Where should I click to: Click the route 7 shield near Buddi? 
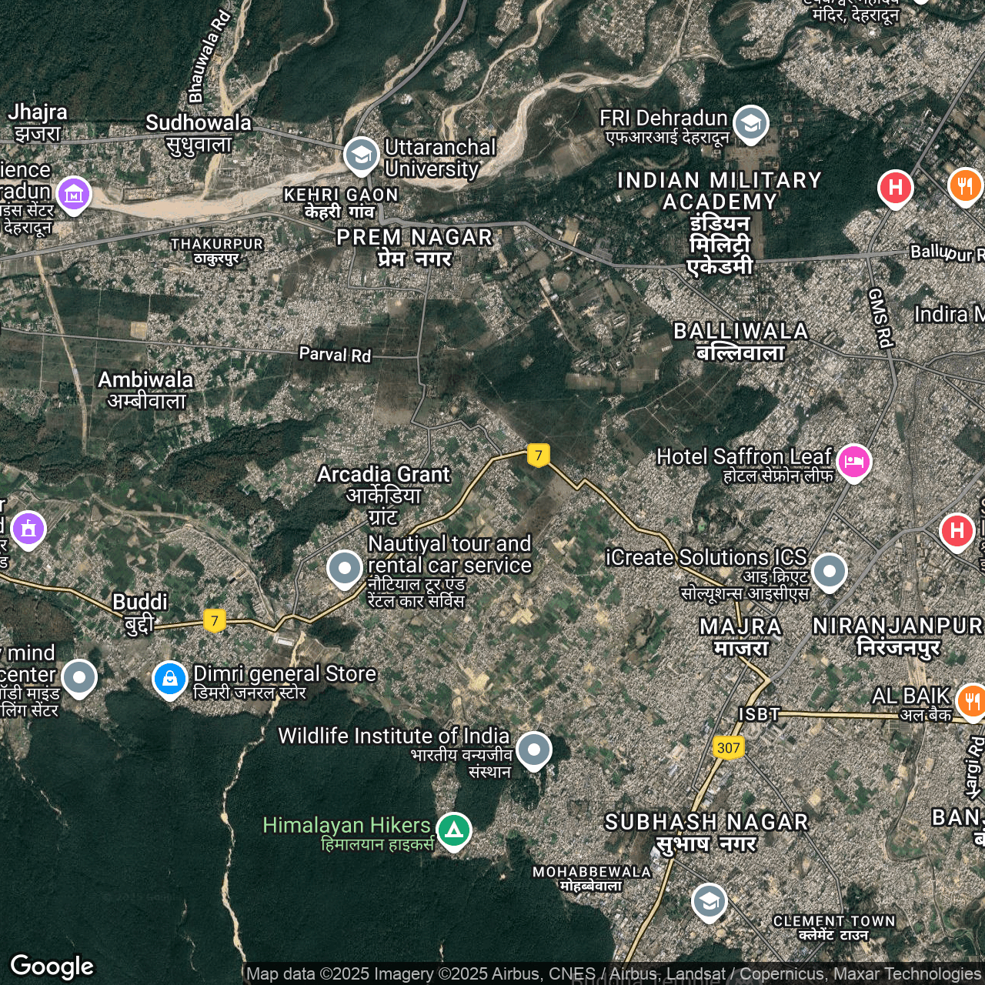[x=215, y=620]
